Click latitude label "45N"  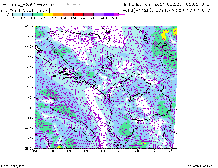point(31,36)
